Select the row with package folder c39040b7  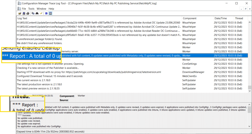(x=132, y=27)
